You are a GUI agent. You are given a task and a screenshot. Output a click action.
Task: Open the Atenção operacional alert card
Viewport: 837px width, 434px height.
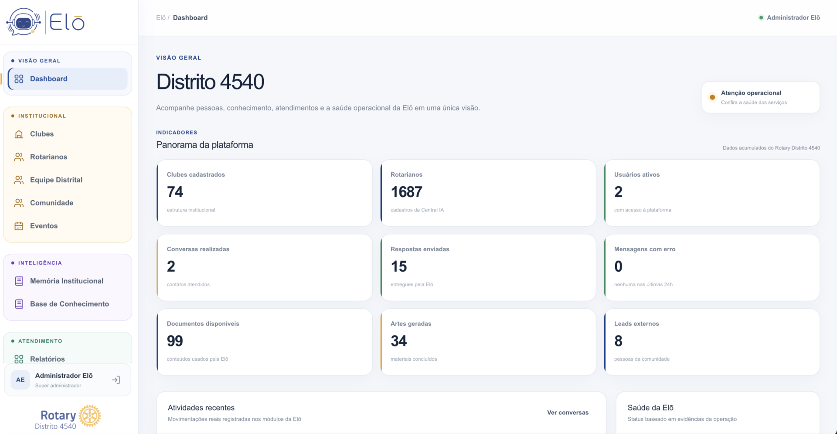pyautogui.click(x=761, y=97)
